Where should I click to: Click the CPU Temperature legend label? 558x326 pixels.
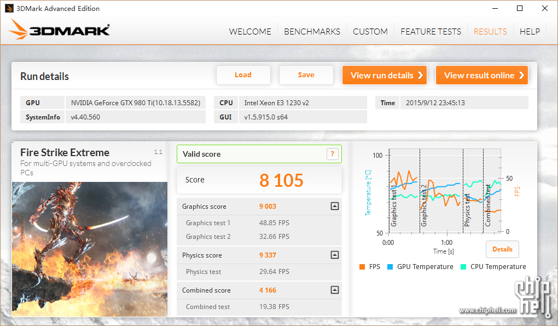(x=498, y=267)
